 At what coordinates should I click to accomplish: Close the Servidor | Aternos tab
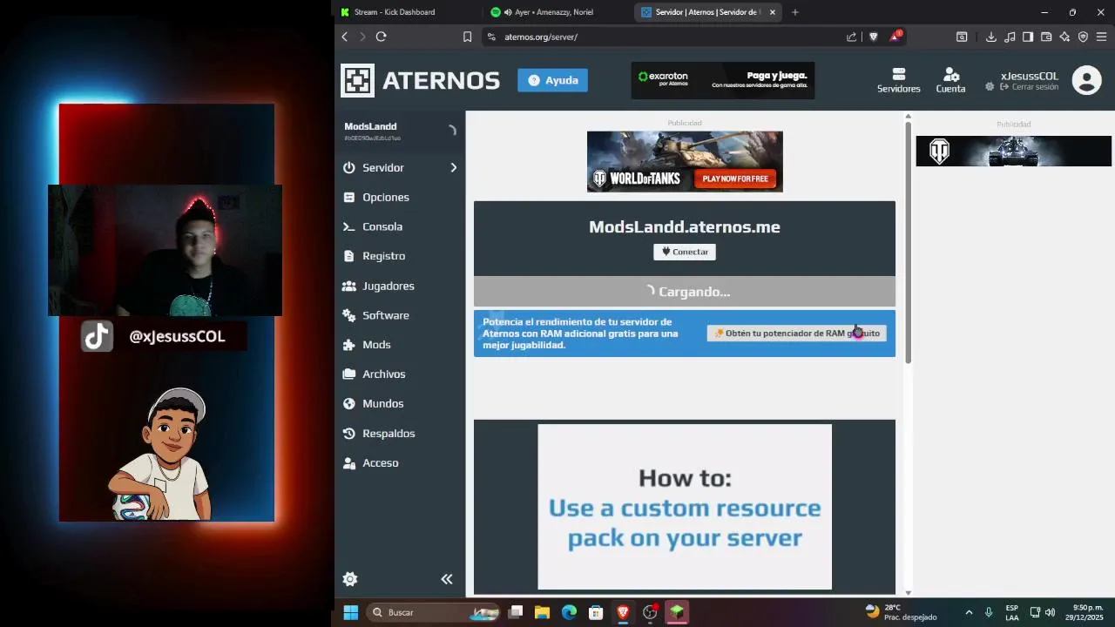pyautogui.click(x=772, y=12)
